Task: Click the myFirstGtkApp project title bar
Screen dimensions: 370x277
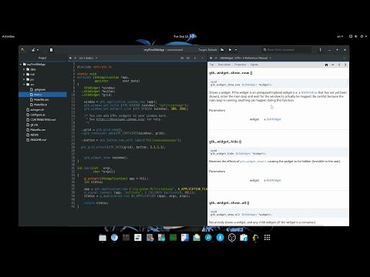Action: 163,50
